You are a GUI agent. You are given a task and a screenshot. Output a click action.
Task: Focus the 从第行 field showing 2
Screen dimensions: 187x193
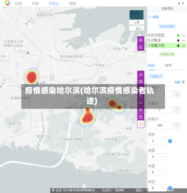click(x=160, y=110)
